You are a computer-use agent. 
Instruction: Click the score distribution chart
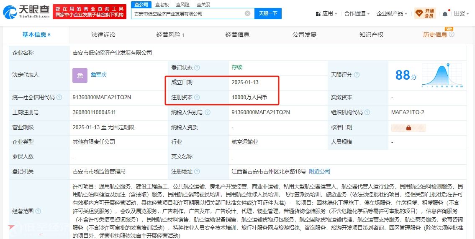tap(442, 75)
